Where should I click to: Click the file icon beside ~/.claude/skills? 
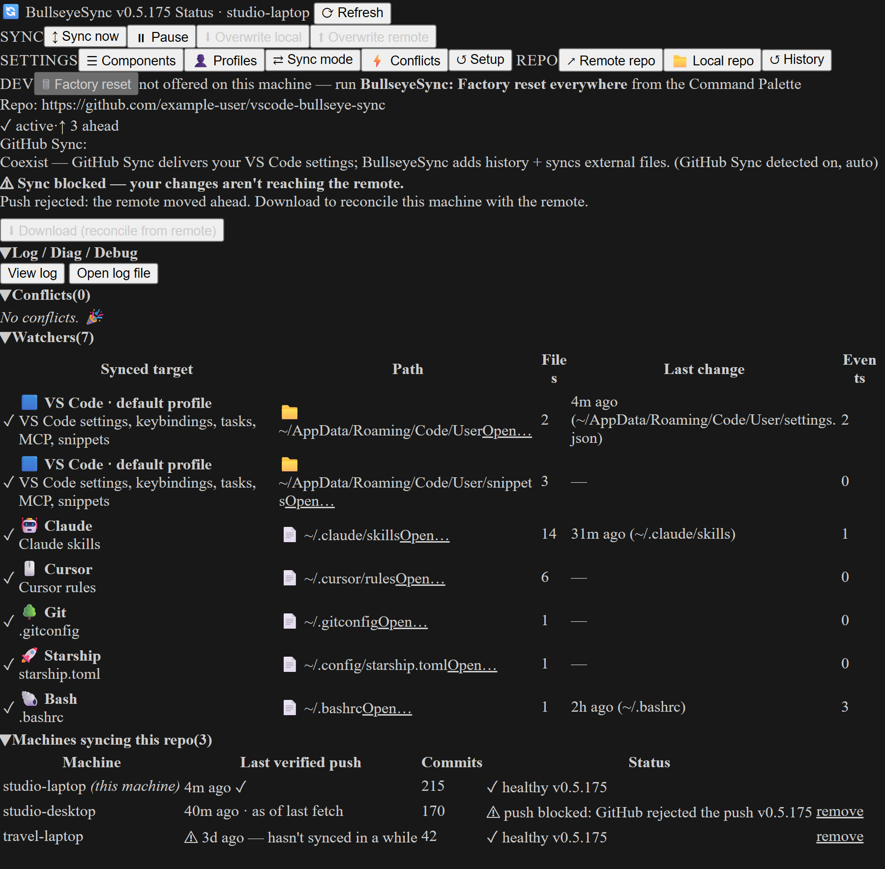coord(290,534)
